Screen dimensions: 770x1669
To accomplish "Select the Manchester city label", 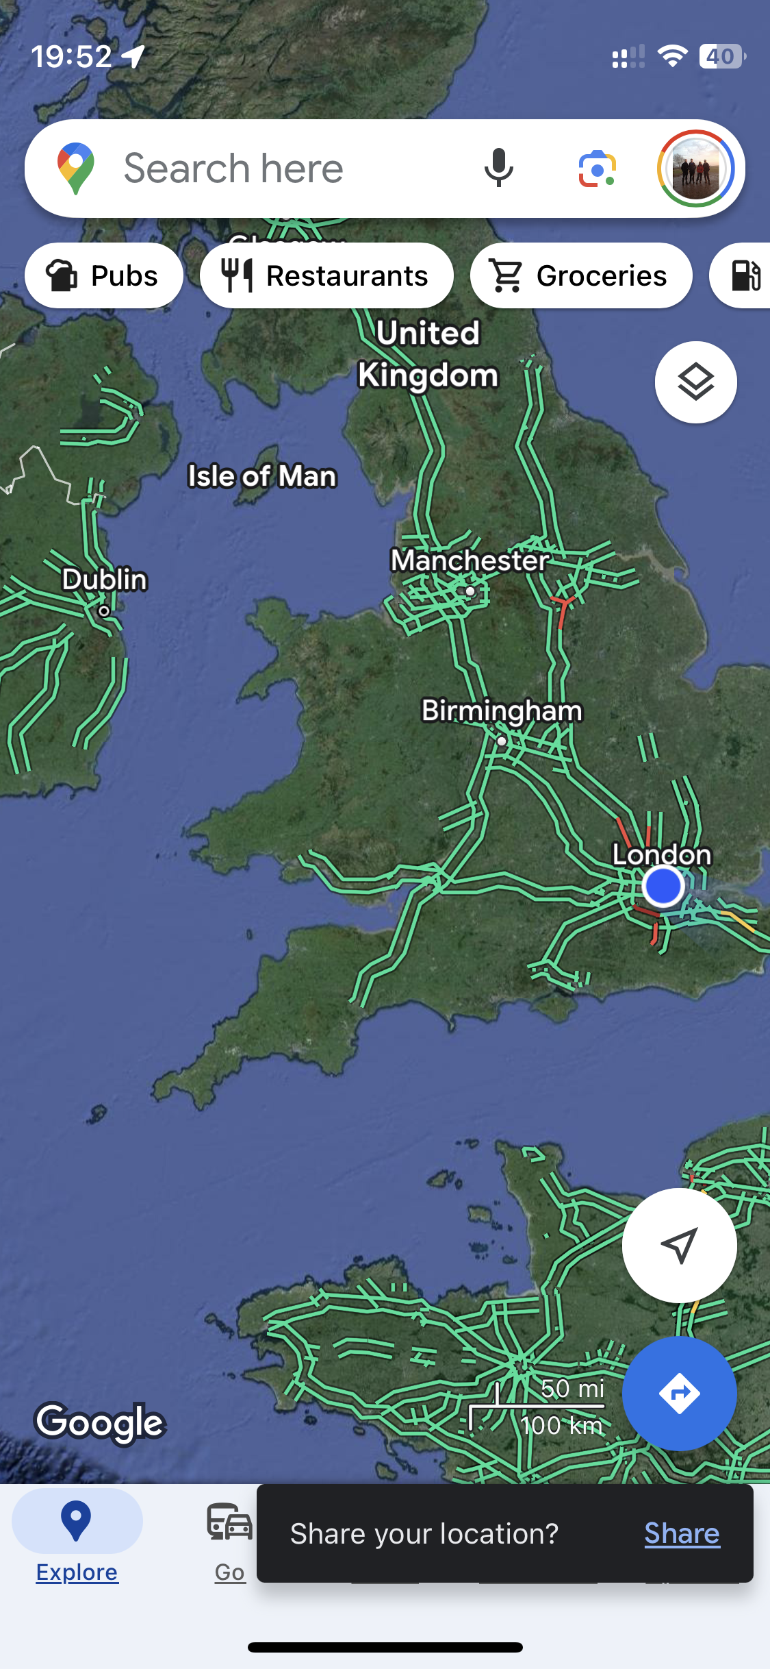I will [x=470, y=560].
